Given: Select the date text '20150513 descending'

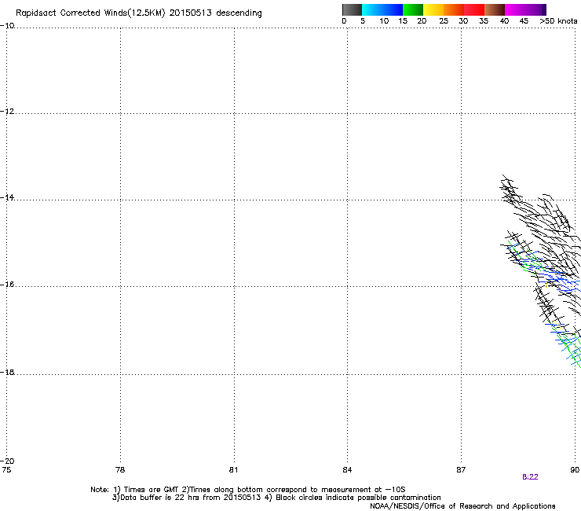Looking at the screenshot, I should (215, 13).
